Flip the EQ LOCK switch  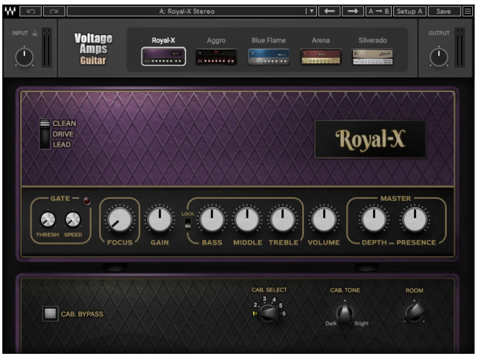(x=188, y=224)
